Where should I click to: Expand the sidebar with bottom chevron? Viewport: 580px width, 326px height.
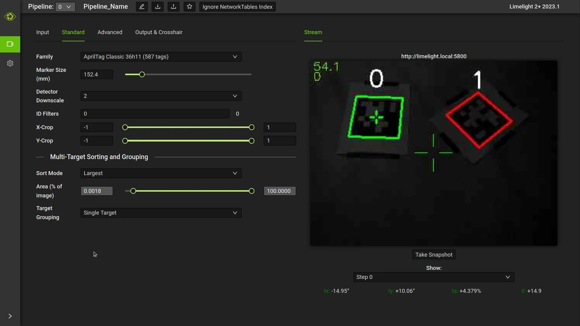coord(10,316)
